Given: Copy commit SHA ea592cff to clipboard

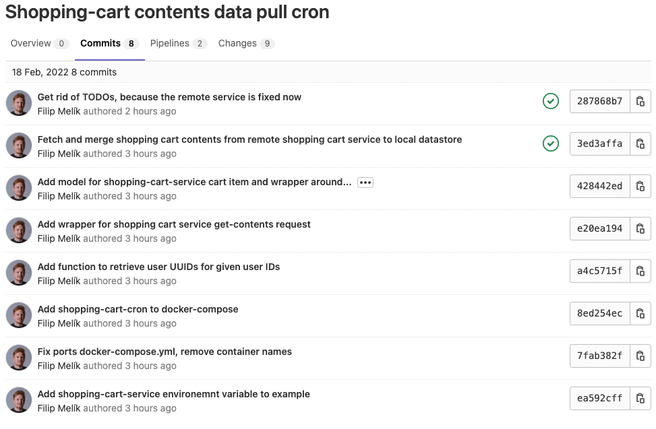Looking at the screenshot, I should click(640, 399).
